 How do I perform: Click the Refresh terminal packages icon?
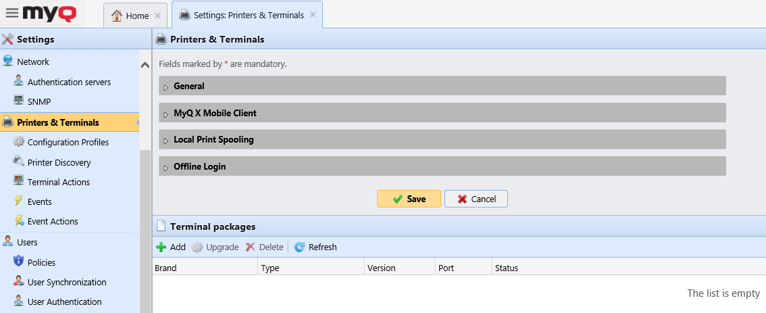click(x=299, y=247)
